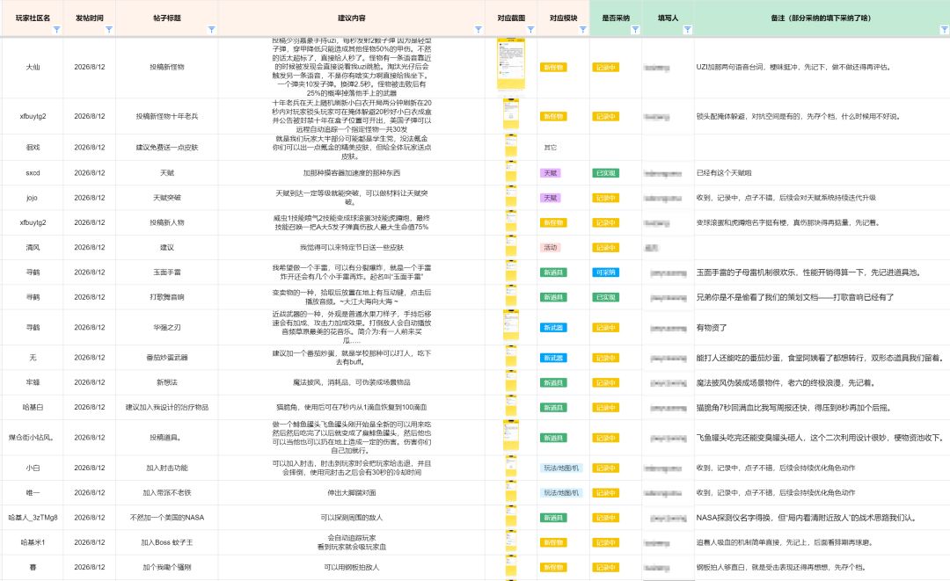This screenshot has height=581, width=950.
Task: Click the filter icon under 对应截图
Action: click(530, 30)
